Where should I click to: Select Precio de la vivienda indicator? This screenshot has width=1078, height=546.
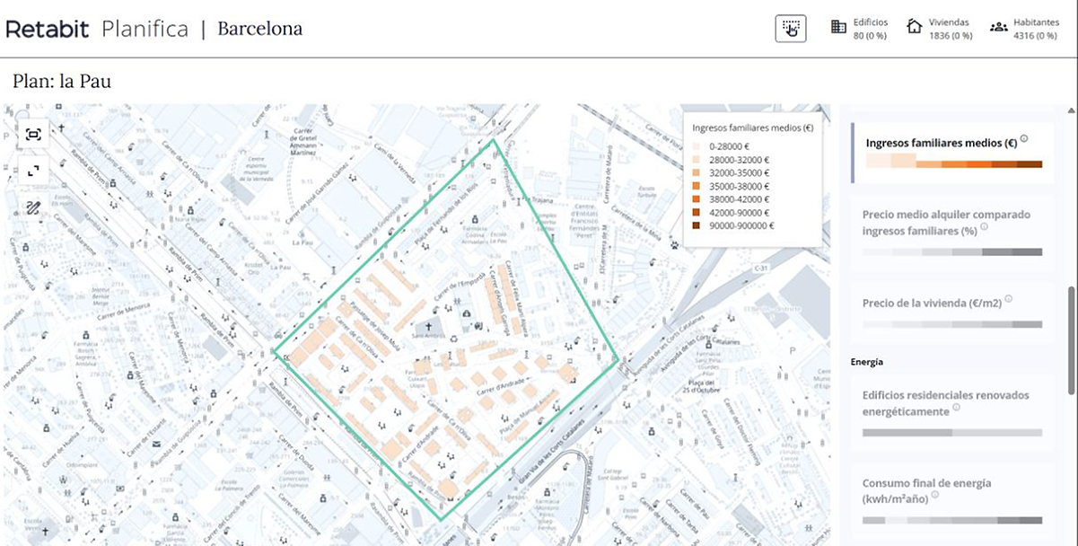click(951, 311)
